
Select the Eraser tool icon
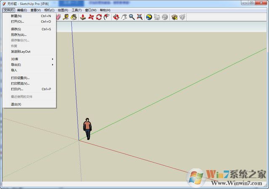[58, 17]
